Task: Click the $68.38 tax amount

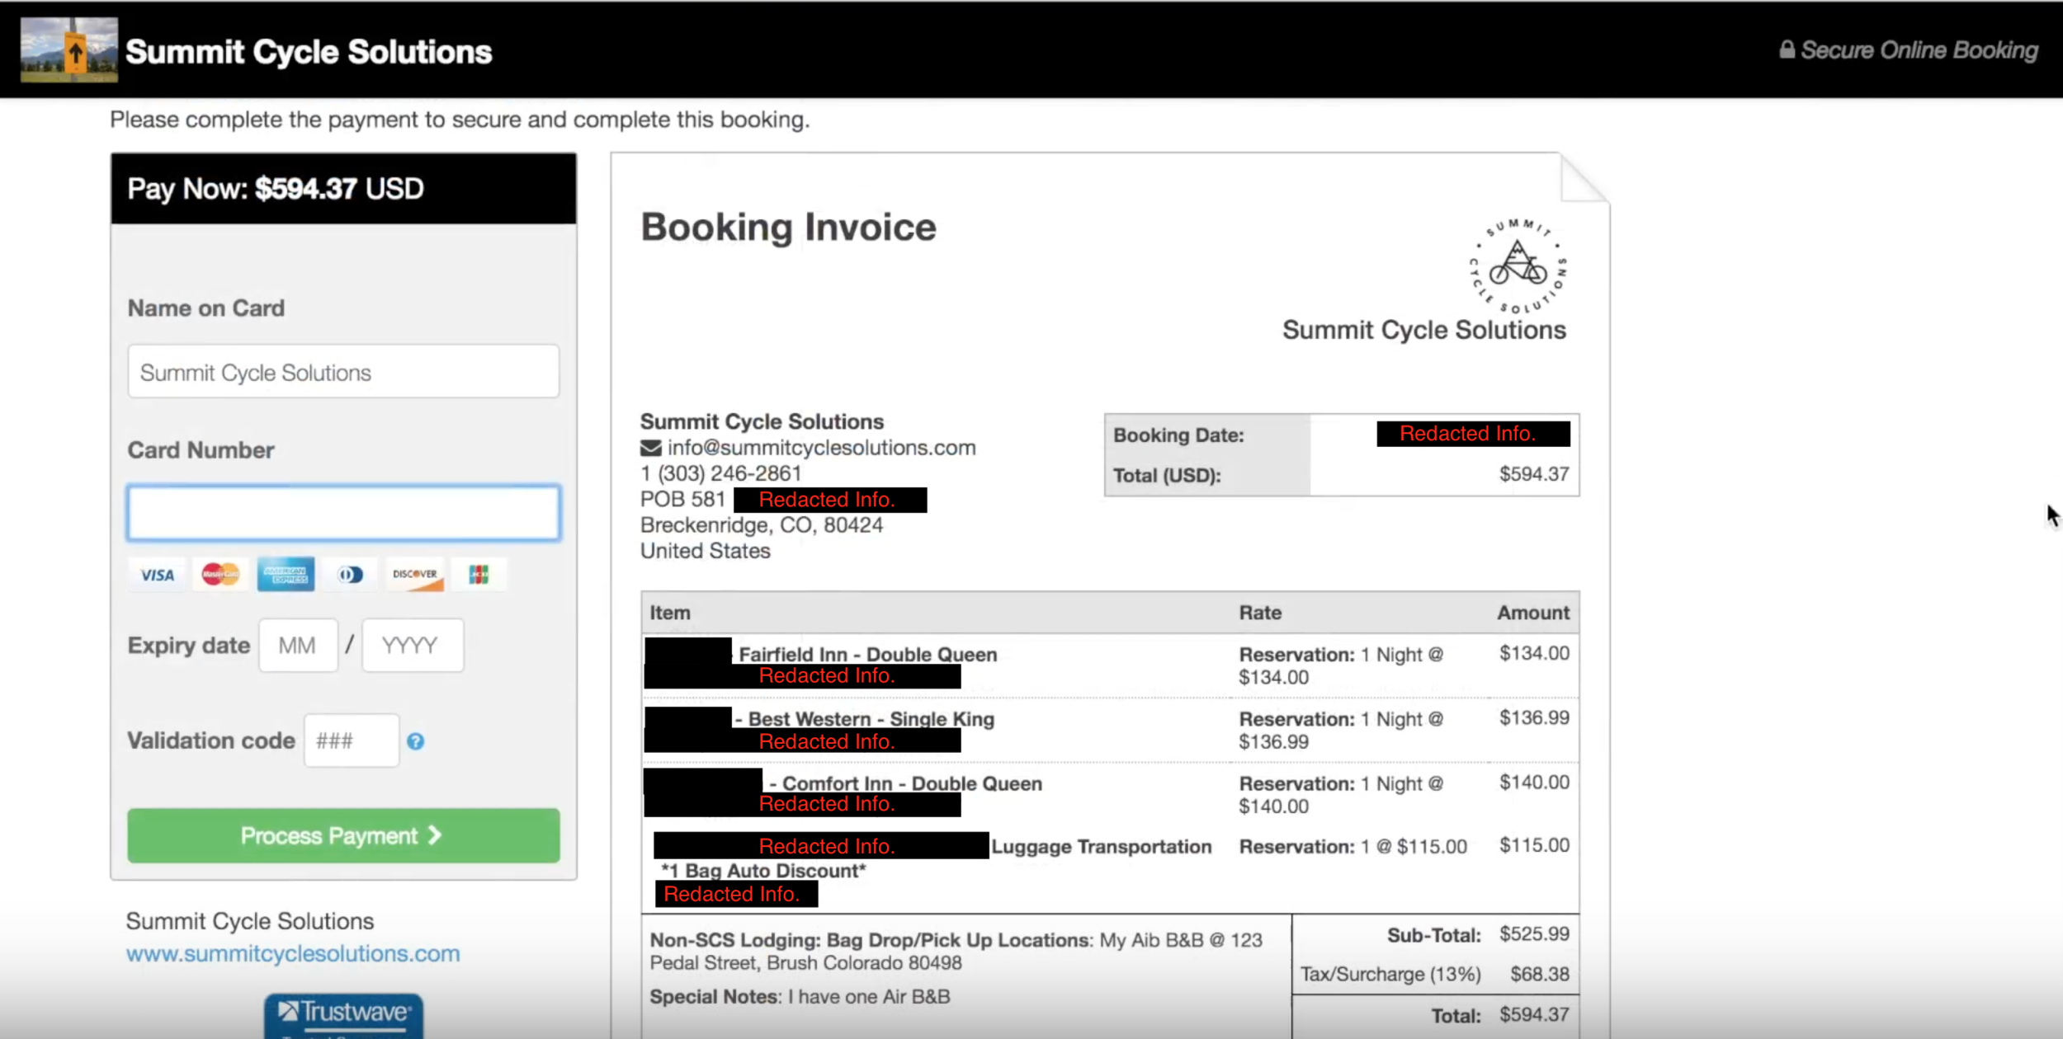Action: 1540,975
